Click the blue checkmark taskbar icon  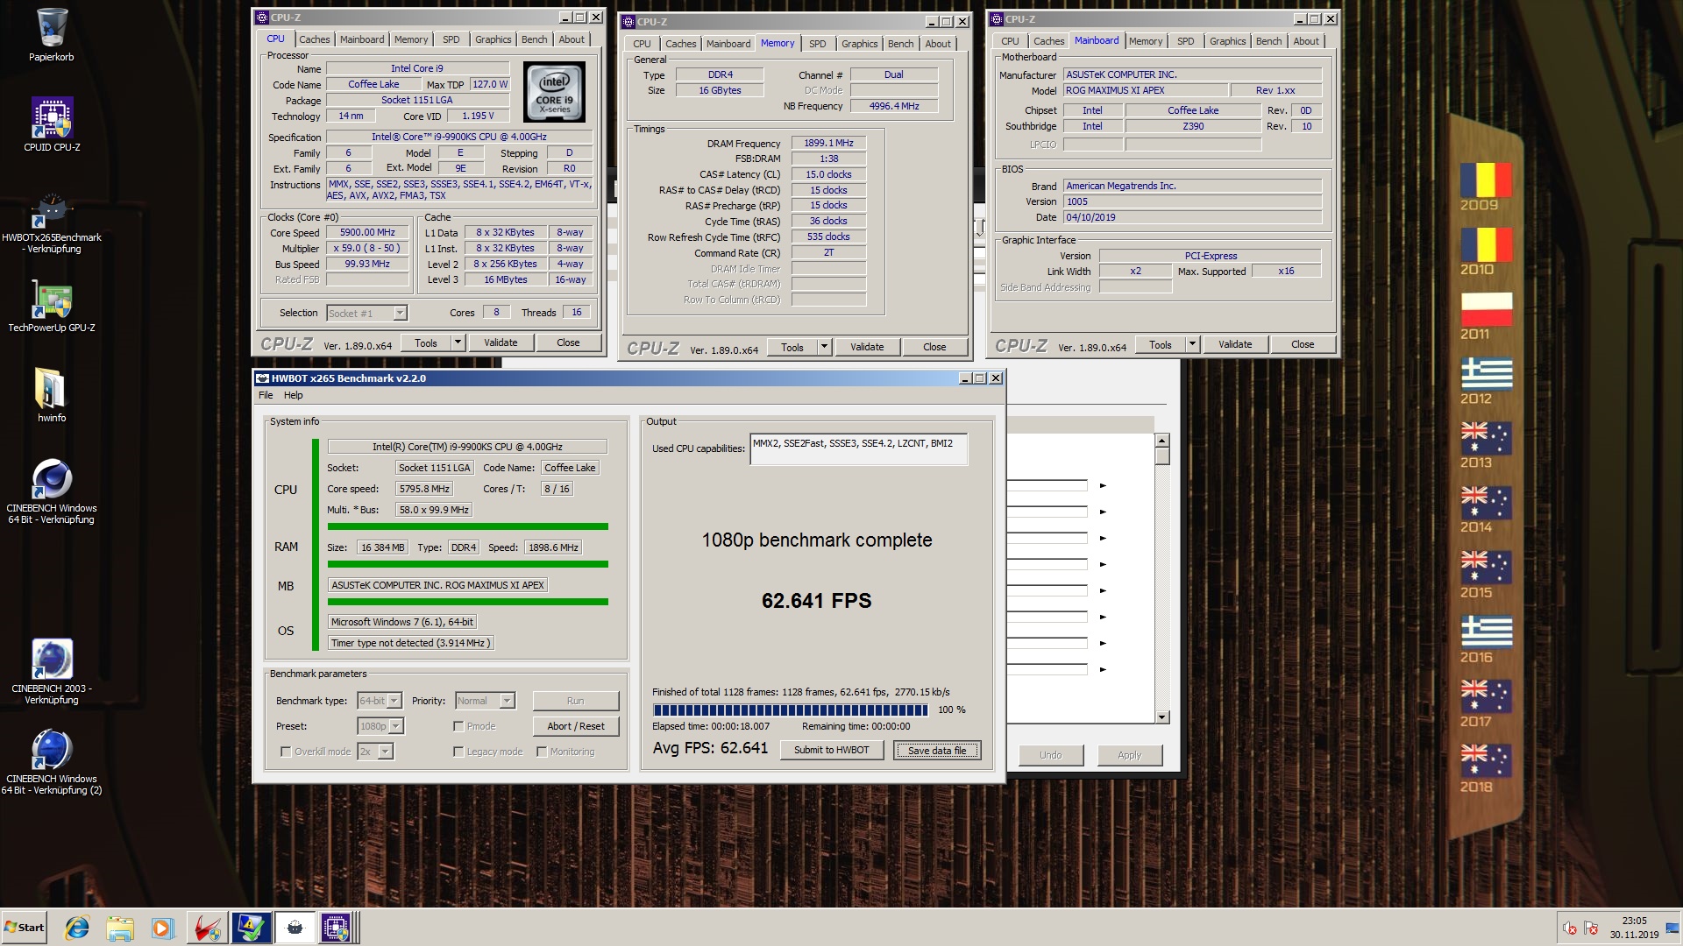[251, 928]
